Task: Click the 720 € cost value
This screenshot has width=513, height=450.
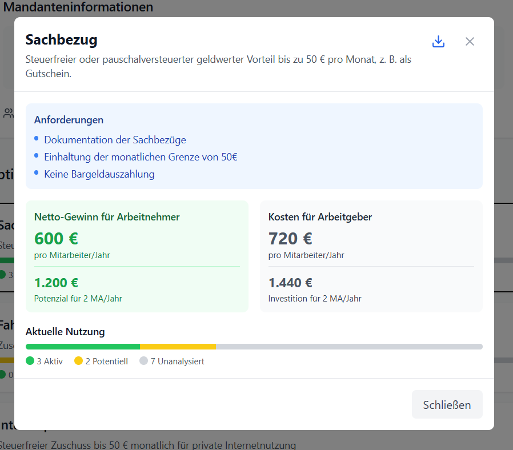Action: point(290,238)
